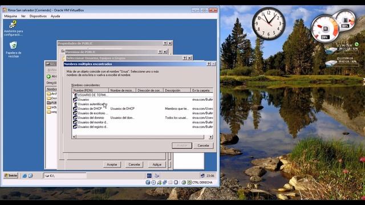Screen dimensions: 365x205
Task: Open the Dispositivos menu
Action: coord(38,17)
